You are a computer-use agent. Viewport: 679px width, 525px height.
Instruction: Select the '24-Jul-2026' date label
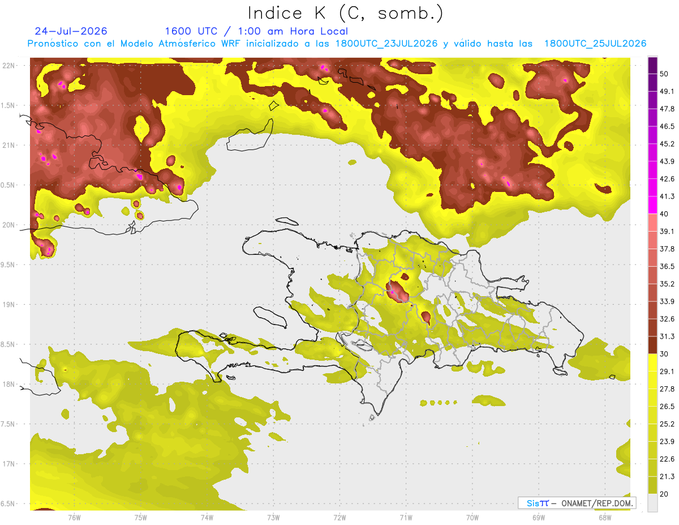click(x=71, y=31)
